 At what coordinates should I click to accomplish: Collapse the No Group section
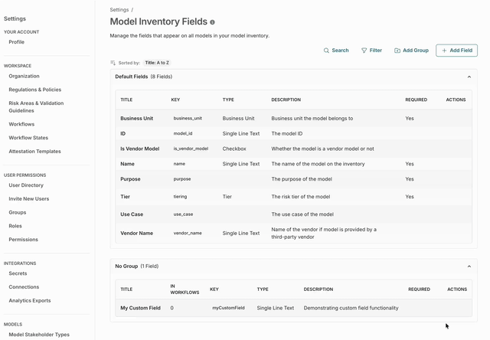tap(469, 266)
